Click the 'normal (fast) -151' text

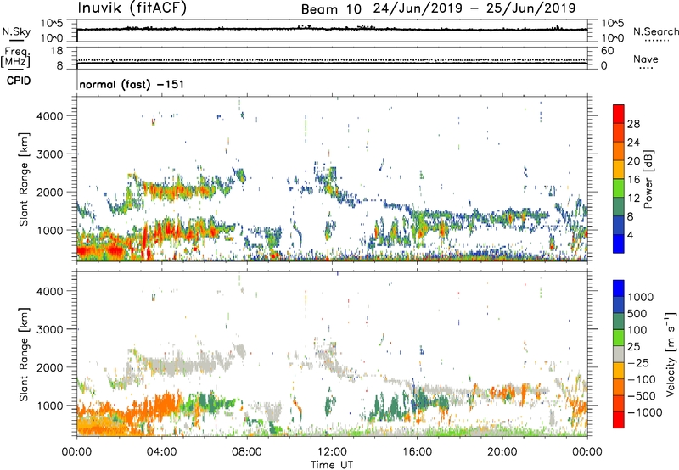pos(132,84)
